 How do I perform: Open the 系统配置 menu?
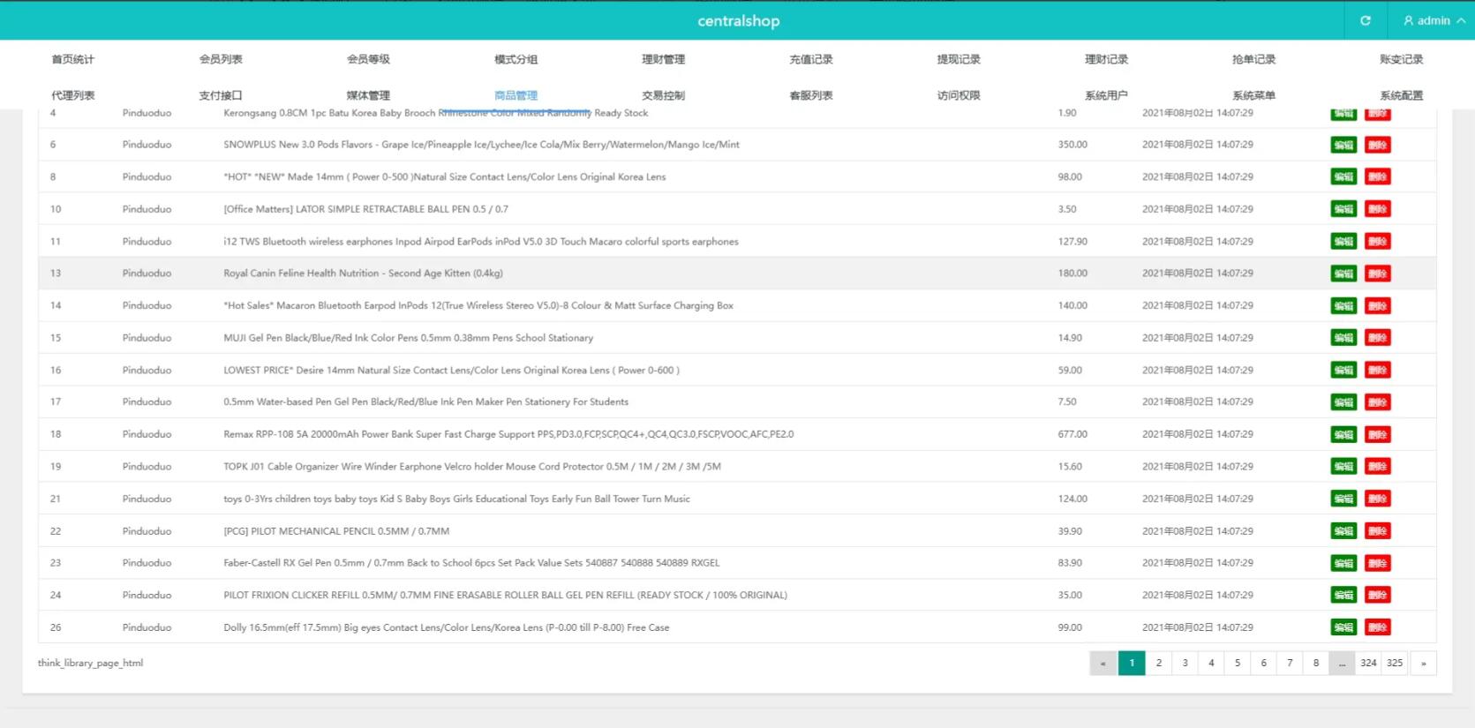pos(1401,95)
